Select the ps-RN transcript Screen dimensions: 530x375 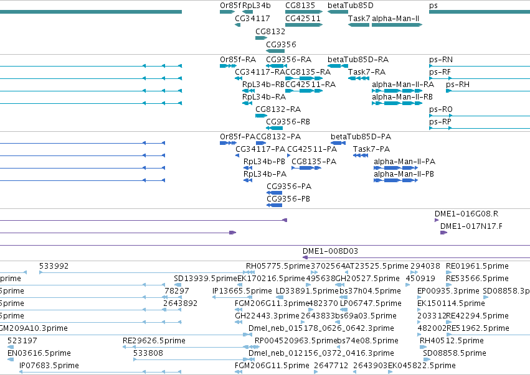(480, 66)
